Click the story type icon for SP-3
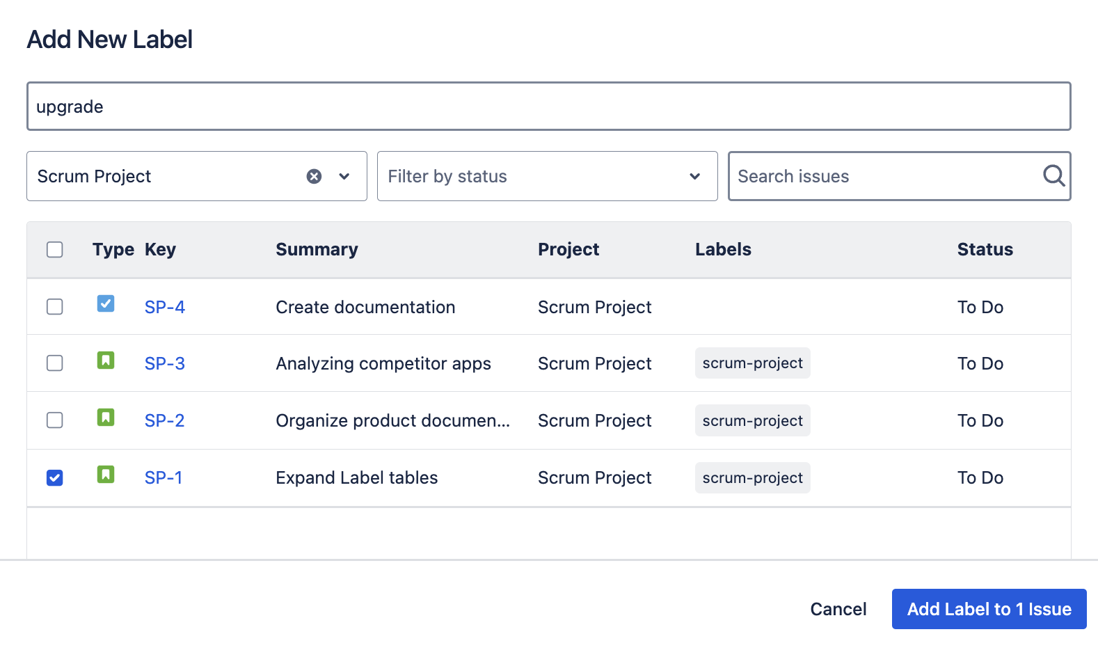 pyautogui.click(x=106, y=361)
